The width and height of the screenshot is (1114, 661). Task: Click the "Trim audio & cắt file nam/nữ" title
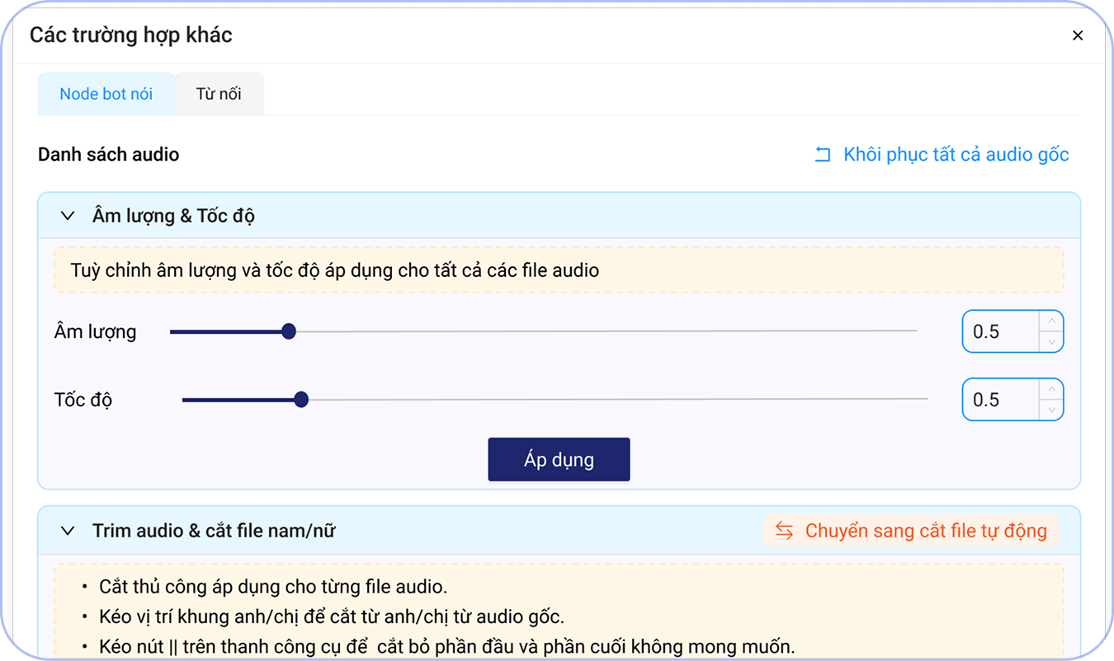tap(214, 531)
